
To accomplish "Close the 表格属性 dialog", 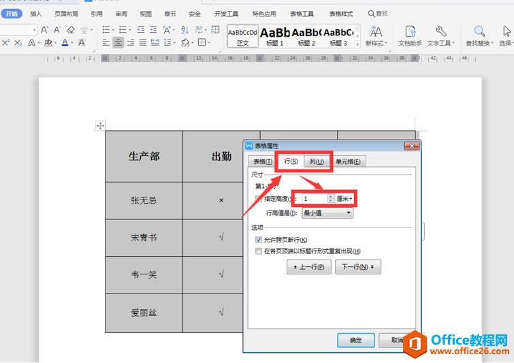I will coord(412,146).
